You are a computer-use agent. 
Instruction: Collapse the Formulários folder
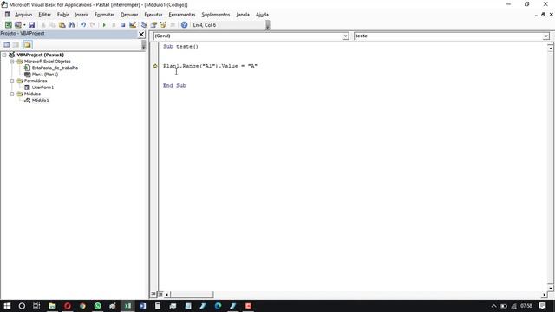[x=12, y=81]
